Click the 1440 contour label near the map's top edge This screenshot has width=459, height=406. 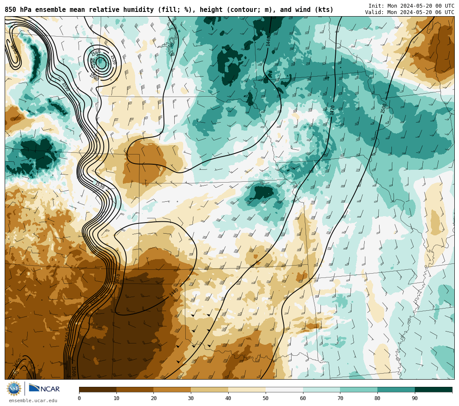point(268,41)
